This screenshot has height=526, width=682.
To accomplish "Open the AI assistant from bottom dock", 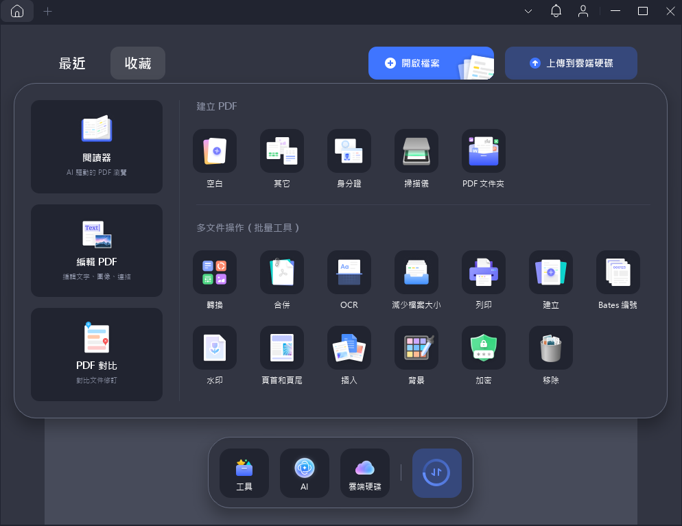I will (305, 473).
